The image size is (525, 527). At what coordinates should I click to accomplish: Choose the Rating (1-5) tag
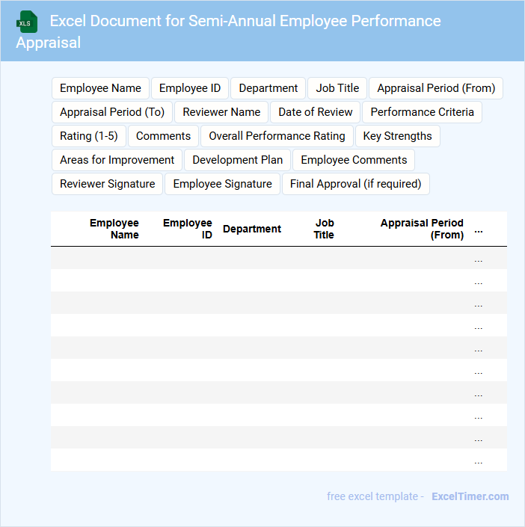click(x=89, y=136)
